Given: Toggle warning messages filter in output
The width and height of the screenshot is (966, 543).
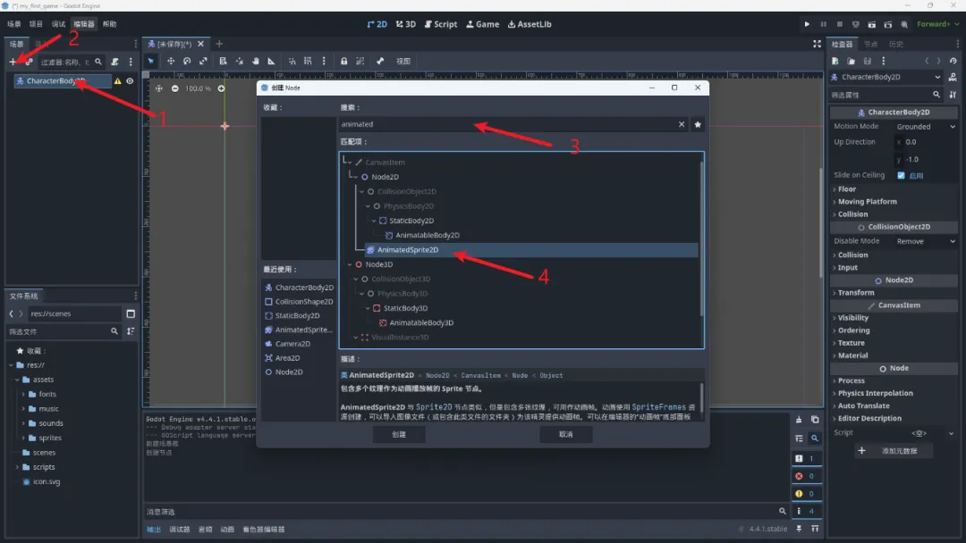Looking at the screenshot, I should tap(807, 493).
